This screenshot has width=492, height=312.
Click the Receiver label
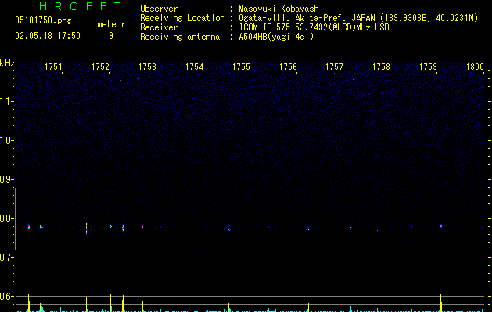(x=159, y=27)
